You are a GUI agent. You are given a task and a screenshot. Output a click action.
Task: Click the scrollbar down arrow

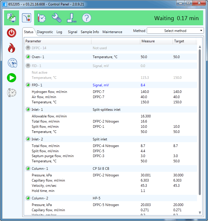point(200,213)
